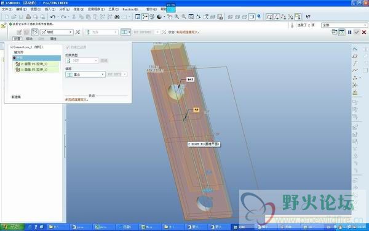Click the Undo arrow icon
The image size is (369, 231).
tap(53, 17)
